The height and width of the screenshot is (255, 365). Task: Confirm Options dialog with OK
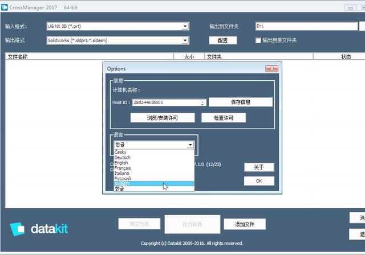tap(259, 181)
